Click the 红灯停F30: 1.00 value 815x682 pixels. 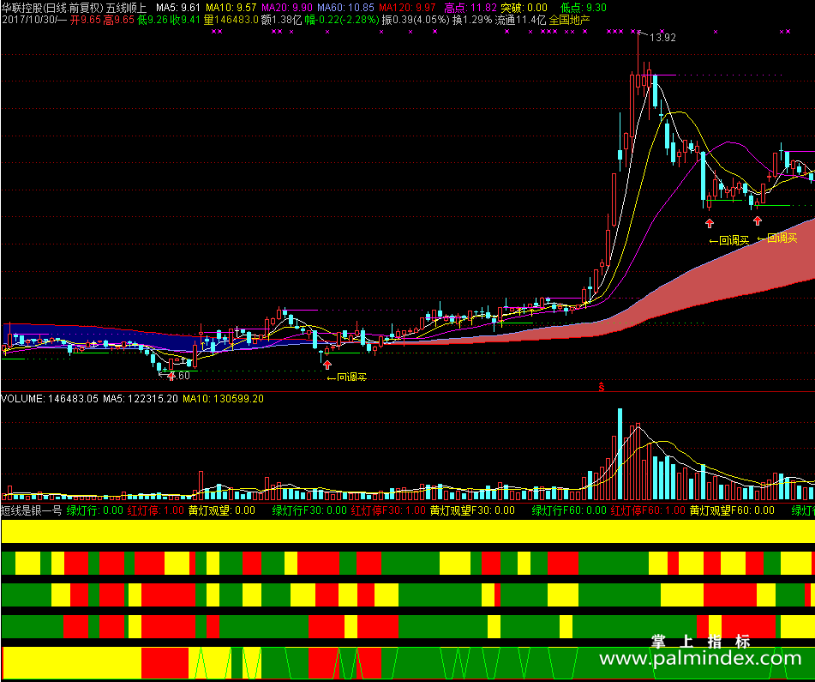coord(388,510)
